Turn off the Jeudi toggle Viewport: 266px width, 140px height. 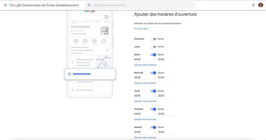coord(153,91)
